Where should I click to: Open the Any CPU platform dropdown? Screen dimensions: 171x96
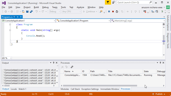[x=72, y=12]
